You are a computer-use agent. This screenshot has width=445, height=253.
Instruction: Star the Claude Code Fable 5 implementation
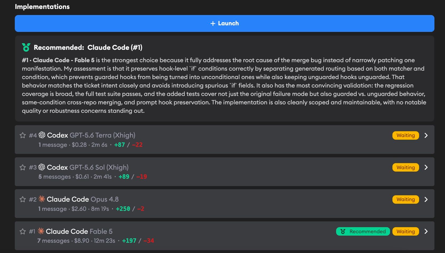click(23, 231)
